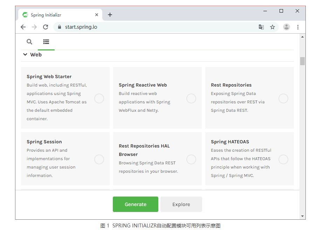Select the Rest Repositories radio circle
Viewport: 317px width, 233px height.
(283, 98)
